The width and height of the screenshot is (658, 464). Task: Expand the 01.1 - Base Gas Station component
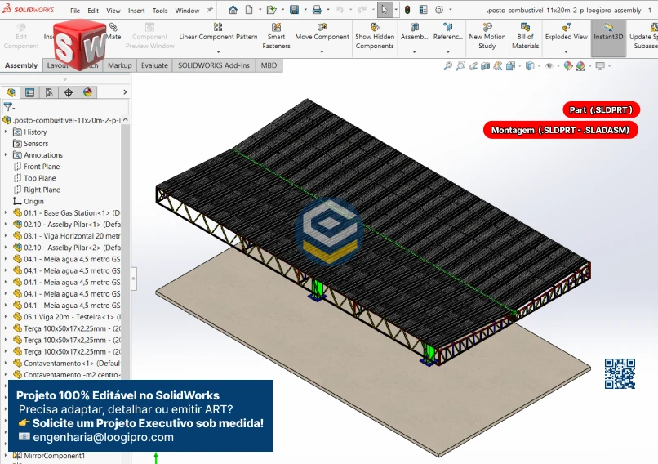coord(7,212)
